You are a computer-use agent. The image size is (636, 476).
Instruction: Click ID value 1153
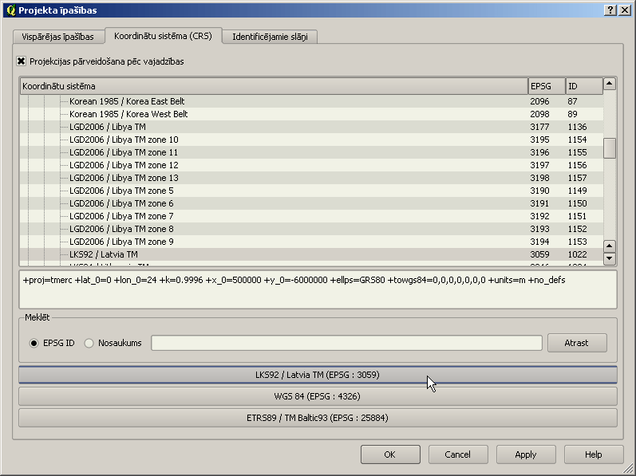[x=577, y=242]
